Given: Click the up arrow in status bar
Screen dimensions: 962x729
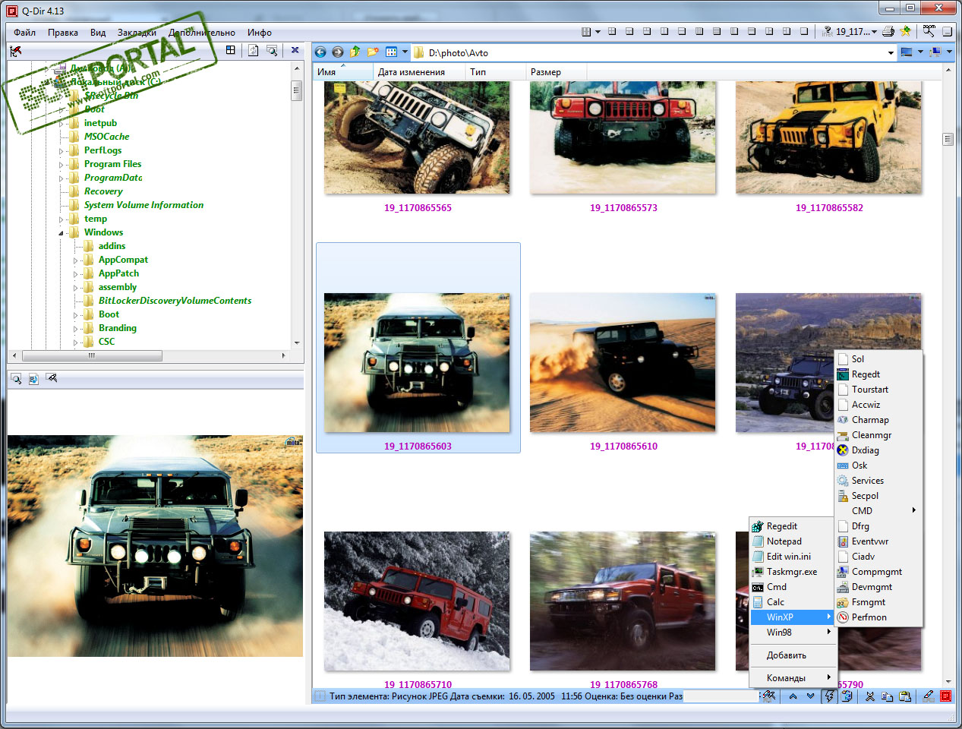Looking at the screenshot, I should pos(793,696).
